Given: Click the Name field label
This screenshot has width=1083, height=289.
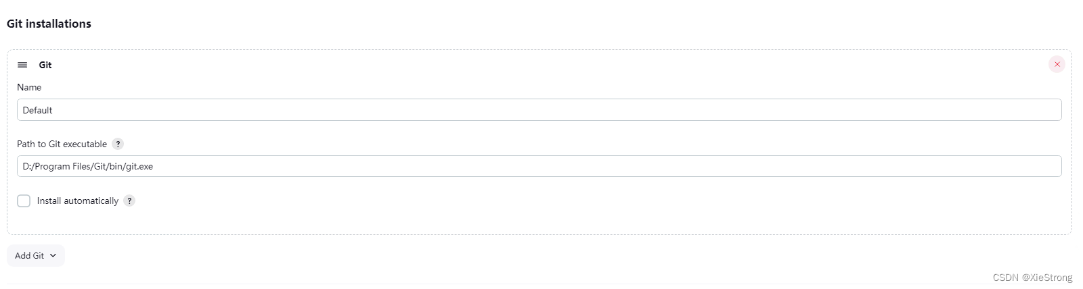Looking at the screenshot, I should [29, 87].
